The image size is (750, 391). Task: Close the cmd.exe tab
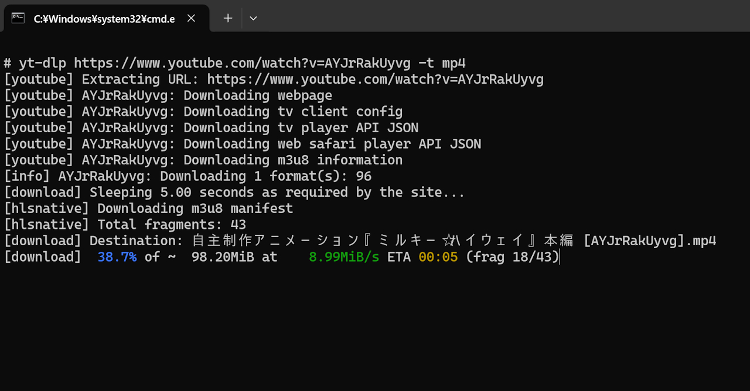(x=191, y=18)
